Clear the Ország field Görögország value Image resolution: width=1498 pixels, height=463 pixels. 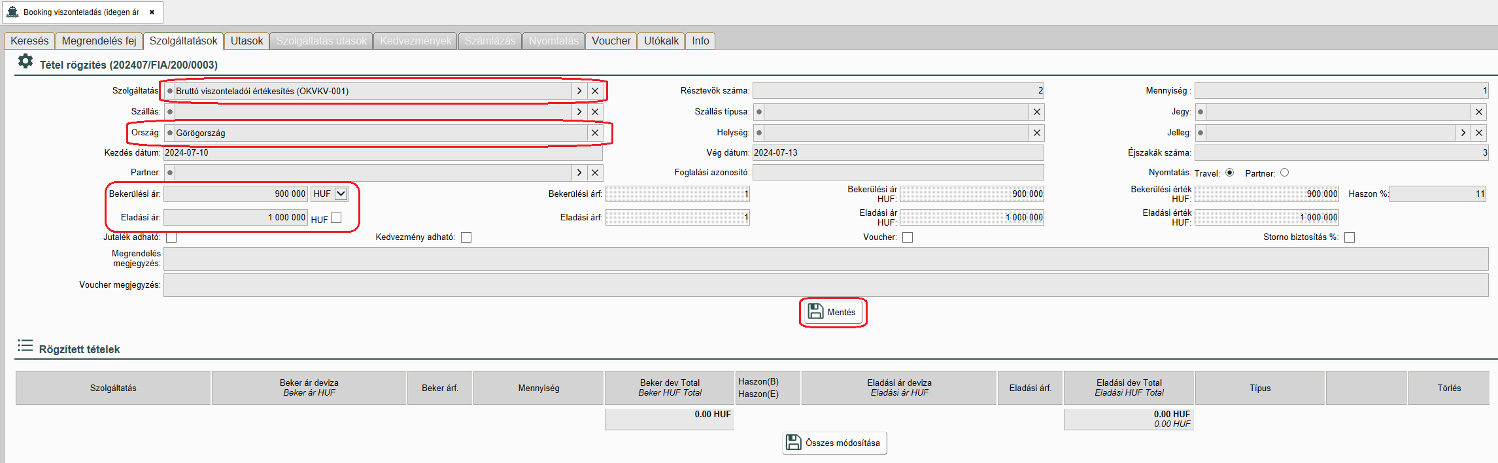click(x=595, y=133)
